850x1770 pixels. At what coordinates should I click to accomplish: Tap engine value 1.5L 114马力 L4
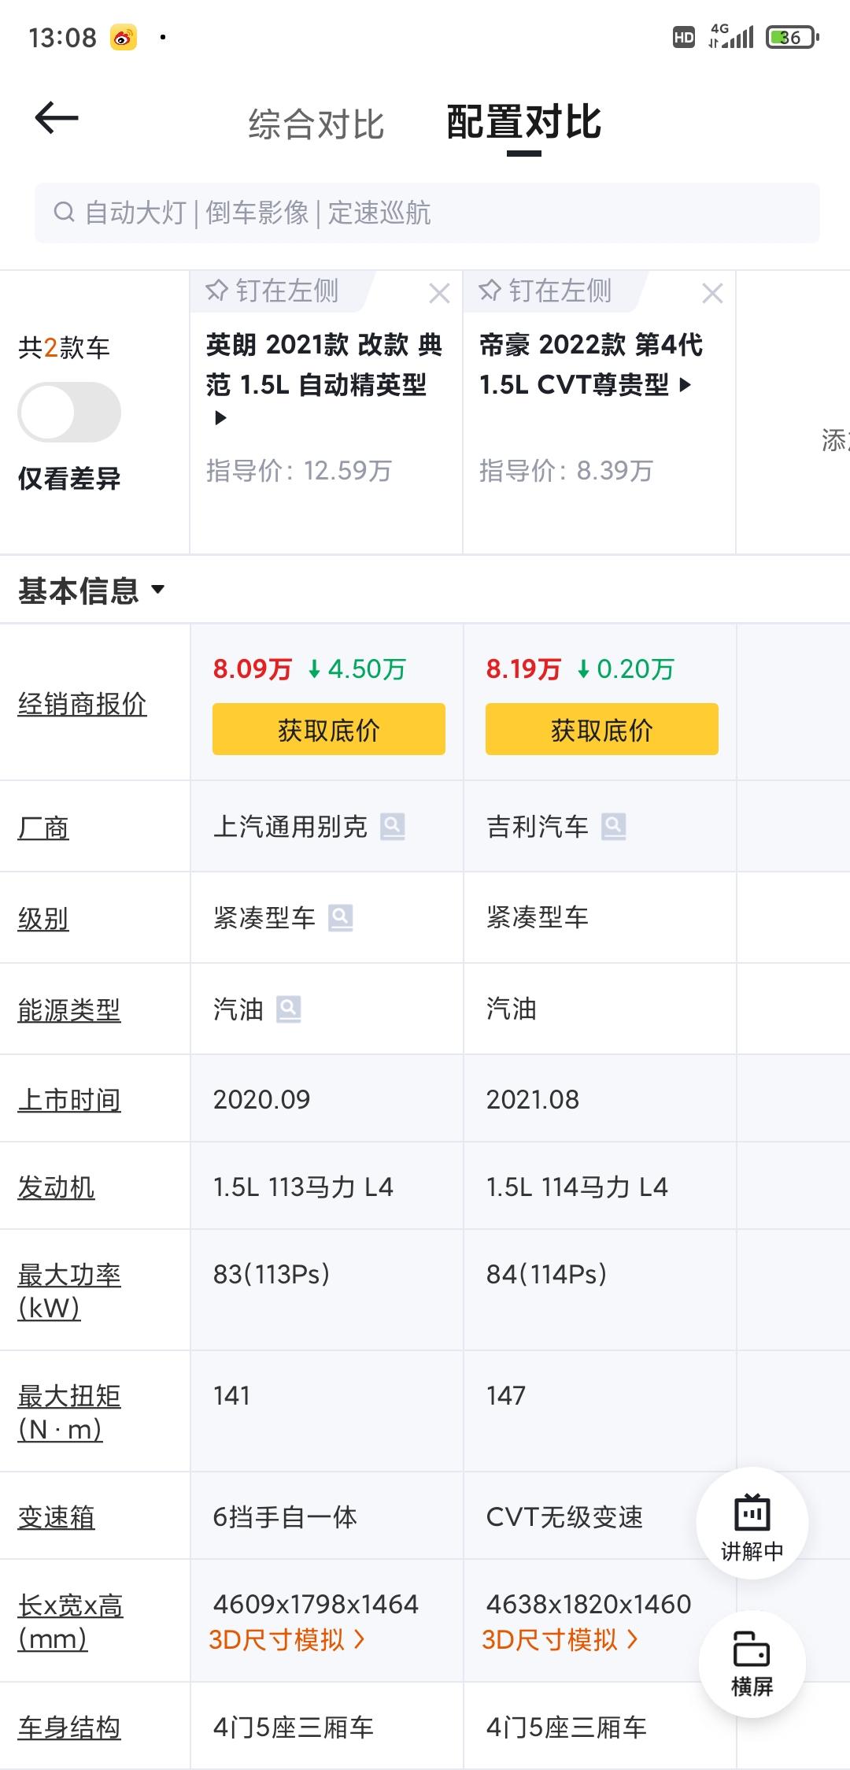click(x=577, y=1187)
